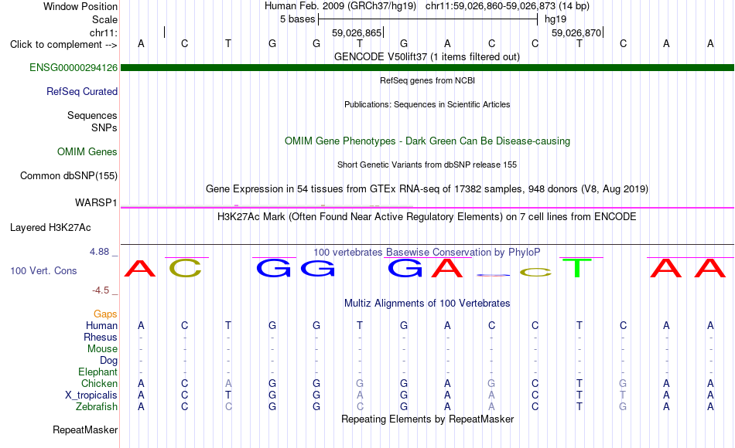Click the 4.88 PhyloP upper scale value
Image resolution: width=735 pixels, height=448 pixels.
[99, 252]
